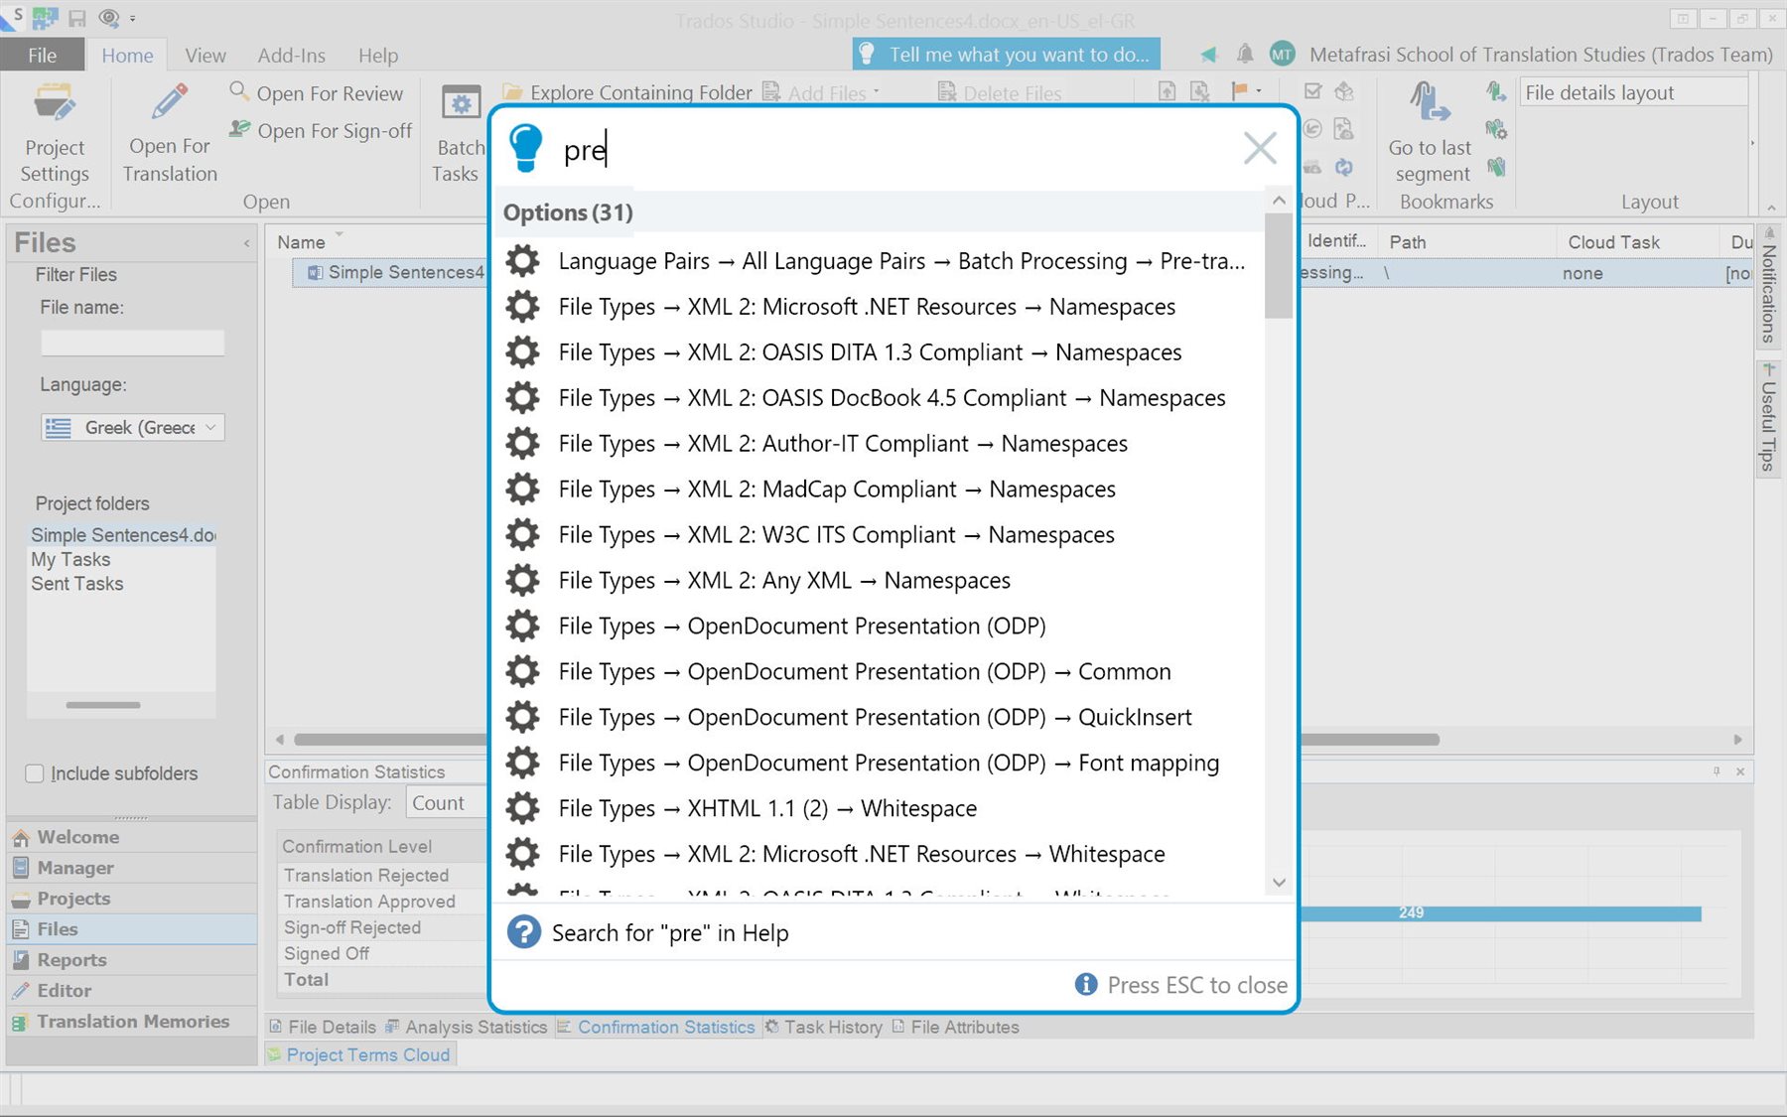
Task: Select Open For Review
Action: click(x=318, y=92)
